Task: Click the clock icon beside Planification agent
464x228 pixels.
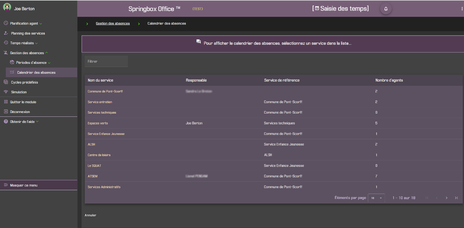Action: [6, 23]
